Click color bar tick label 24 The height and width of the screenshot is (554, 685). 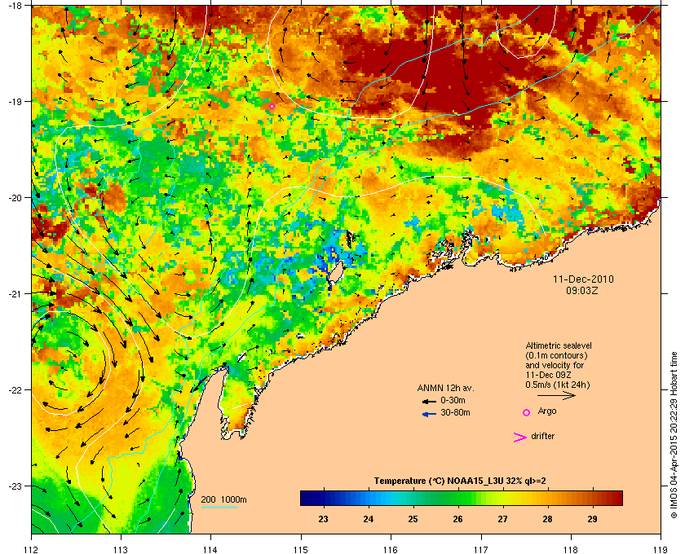point(369,519)
